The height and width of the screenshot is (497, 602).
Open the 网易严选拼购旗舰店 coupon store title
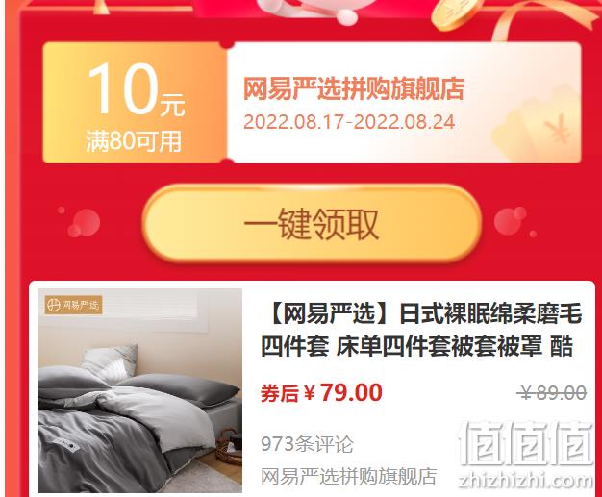pyautogui.click(x=354, y=89)
